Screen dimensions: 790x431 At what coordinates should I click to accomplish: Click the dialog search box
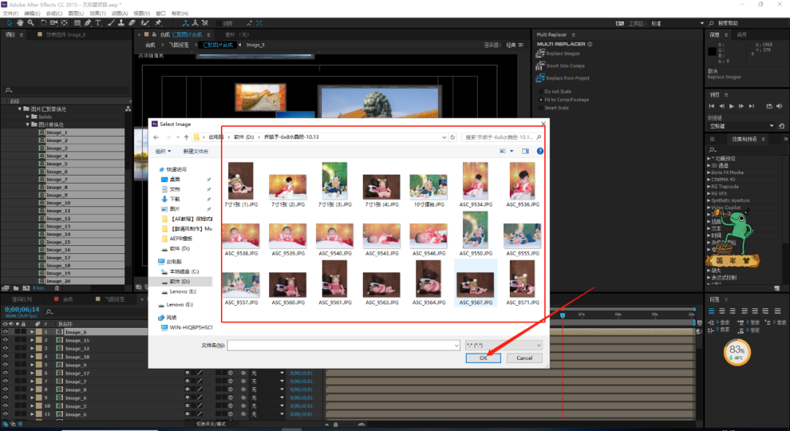point(503,137)
